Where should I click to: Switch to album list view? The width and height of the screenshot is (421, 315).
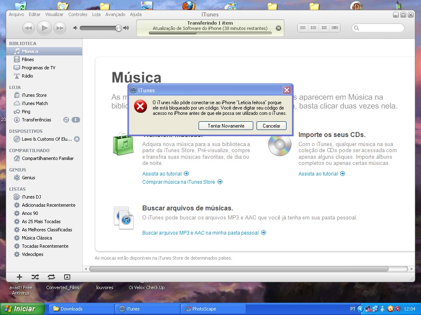[x=313, y=28]
